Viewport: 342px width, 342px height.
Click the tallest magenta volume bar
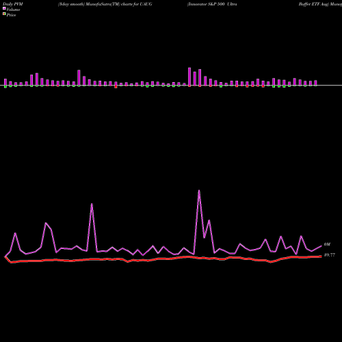pyautogui.click(x=189, y=77)
